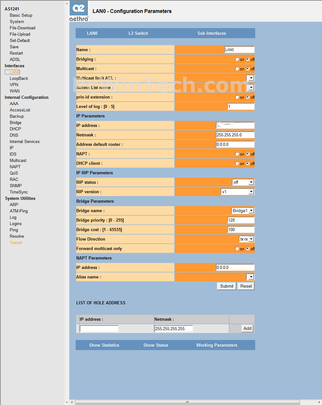Click the Submit button

click(x=227, y=286)
